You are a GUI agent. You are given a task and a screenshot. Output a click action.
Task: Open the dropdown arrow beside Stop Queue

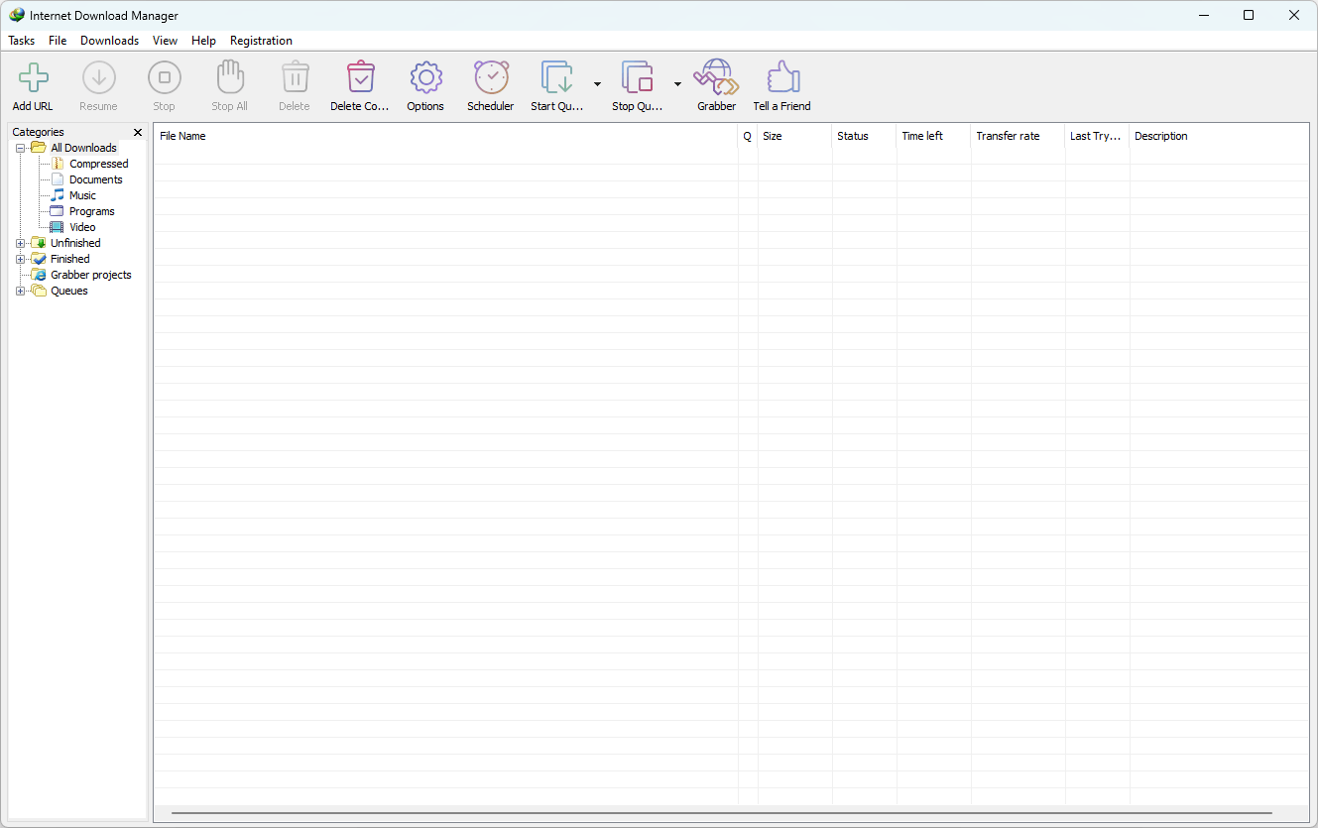[x=677, y=84]
